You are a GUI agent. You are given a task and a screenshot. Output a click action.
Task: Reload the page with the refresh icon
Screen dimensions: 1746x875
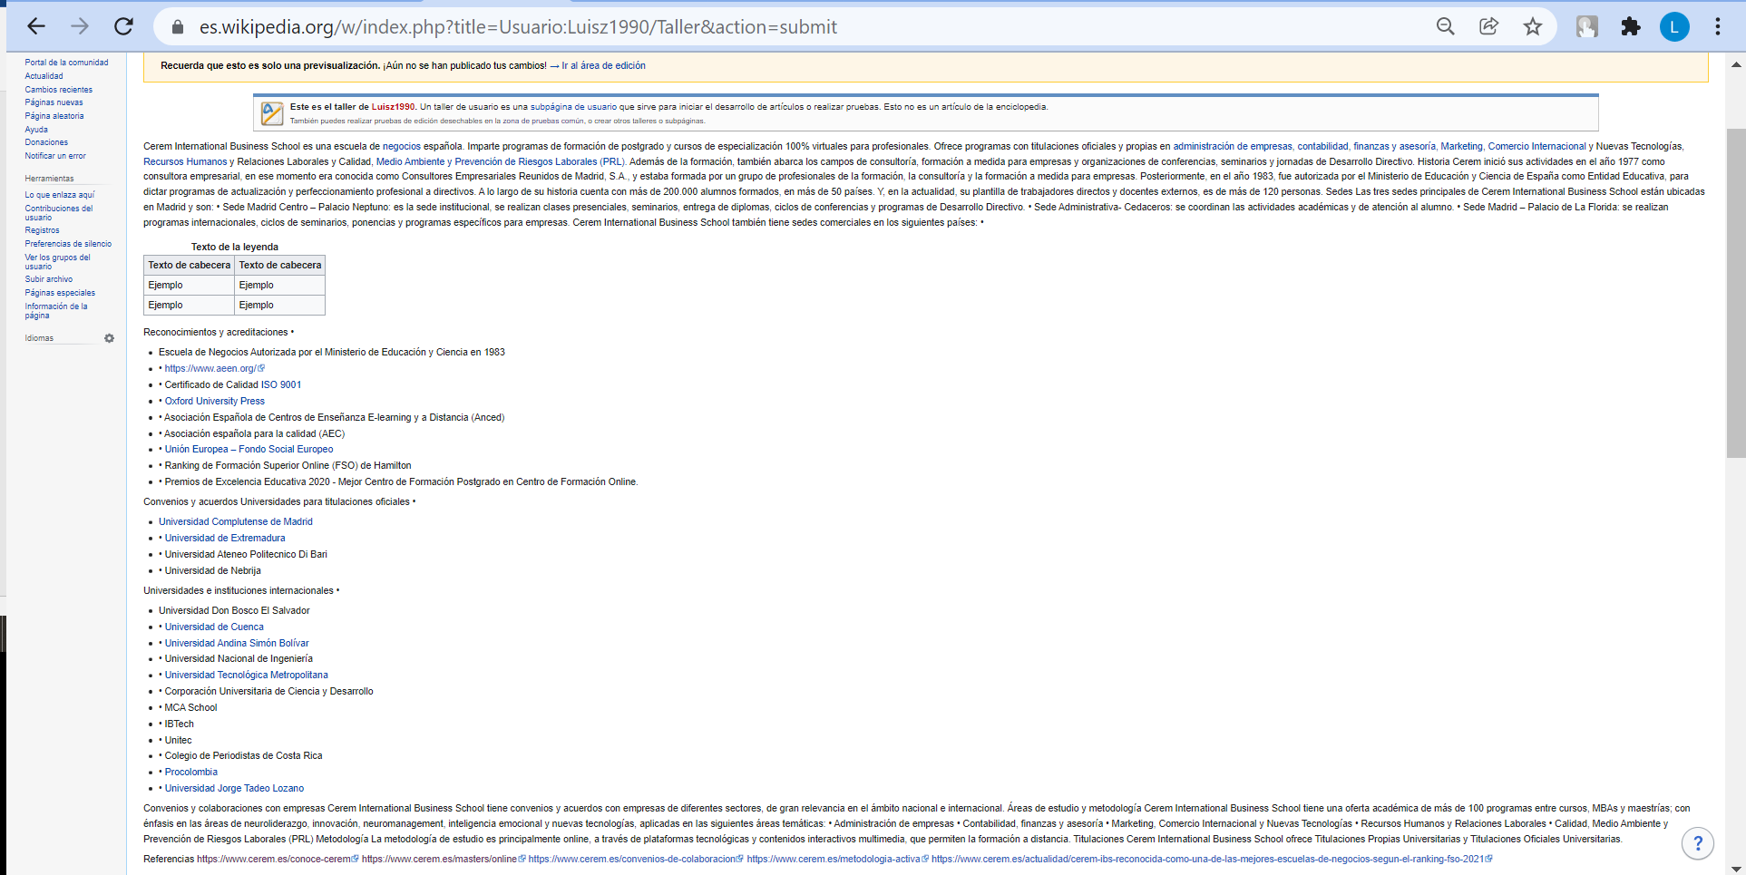coord(124,26)
